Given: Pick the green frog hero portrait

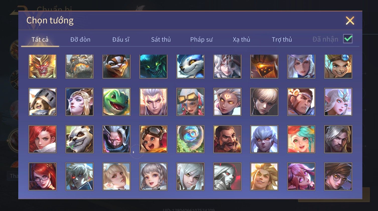Looking at the screenshot, I should (x=116, y=102).
